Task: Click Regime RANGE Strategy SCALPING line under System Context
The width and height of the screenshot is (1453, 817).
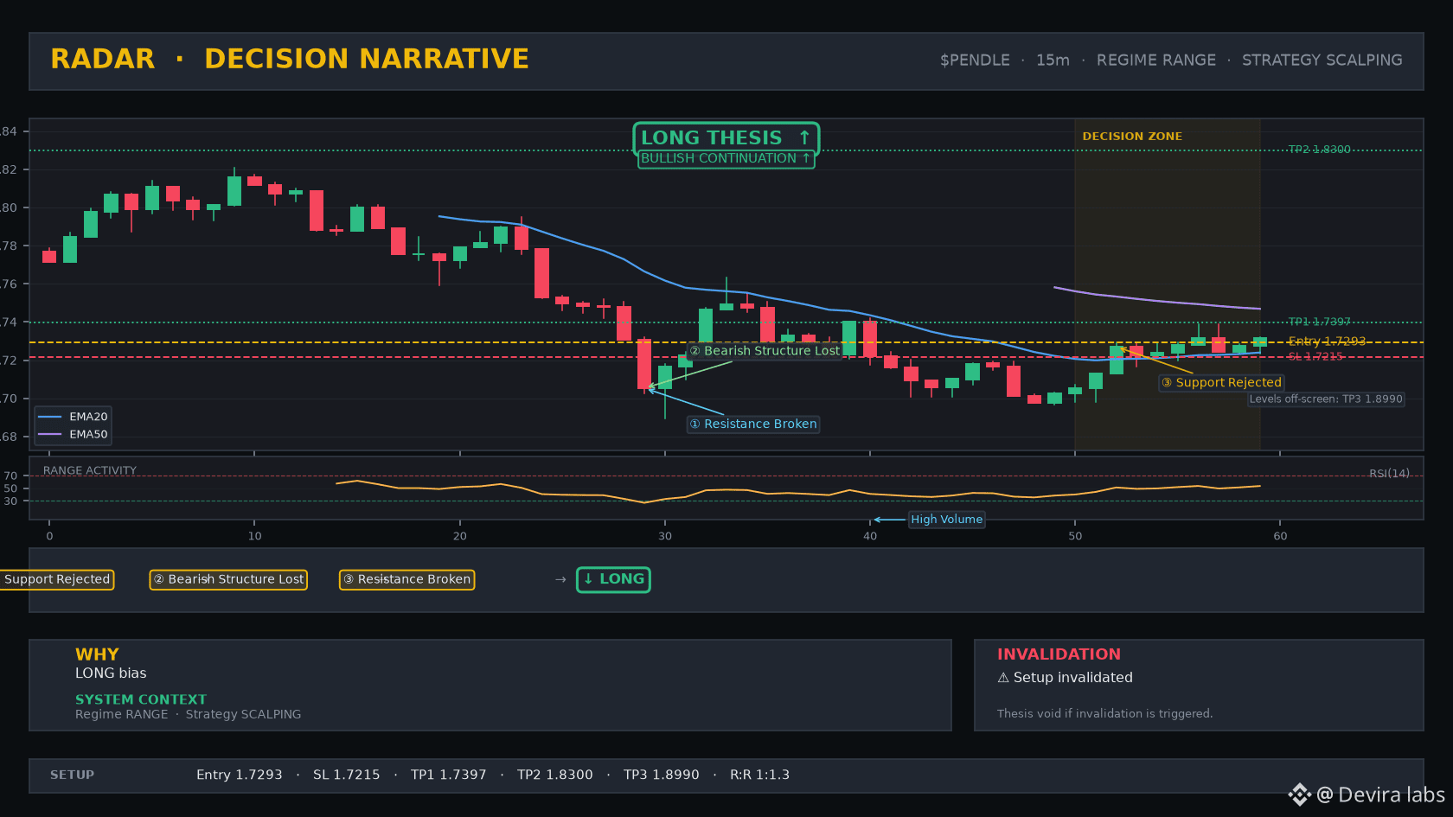Action: pyautogui.click(x=188, y=714)
